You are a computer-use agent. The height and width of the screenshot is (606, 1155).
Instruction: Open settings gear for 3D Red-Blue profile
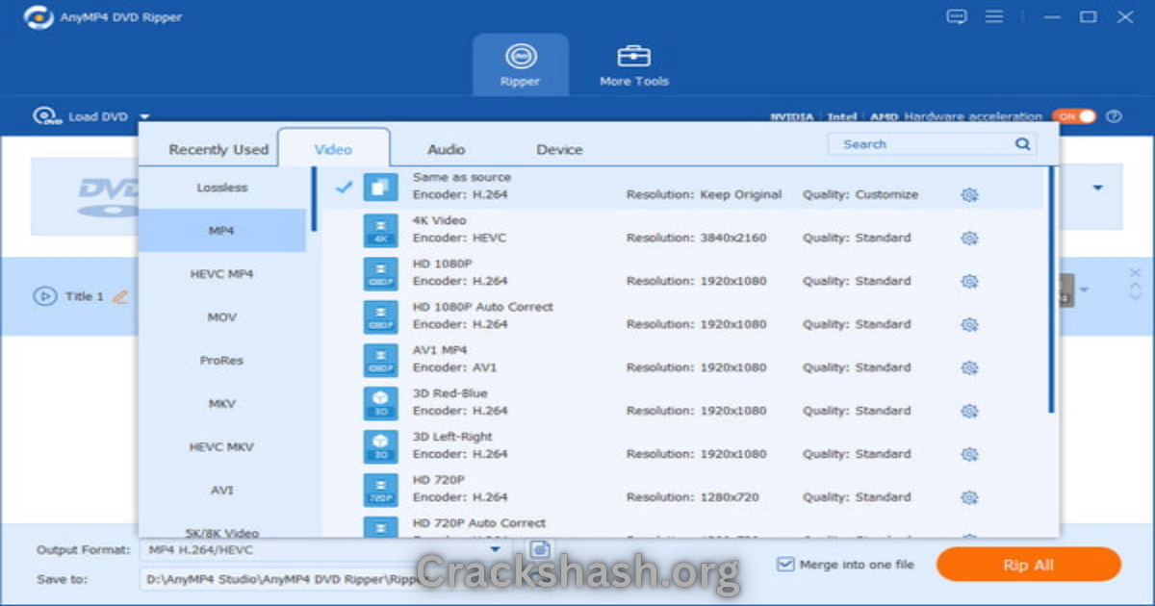click(x=969, y=411)
